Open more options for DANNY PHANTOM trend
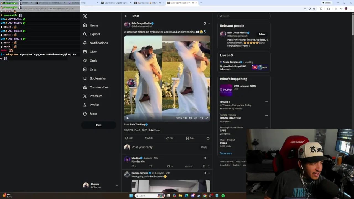This screenshot has width=354, height=199. 267,115
